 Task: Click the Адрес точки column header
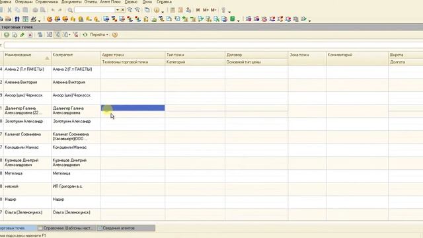[133, 55]
